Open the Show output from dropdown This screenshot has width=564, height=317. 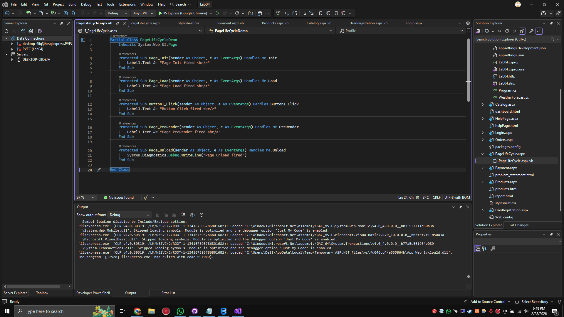(129, 215)
